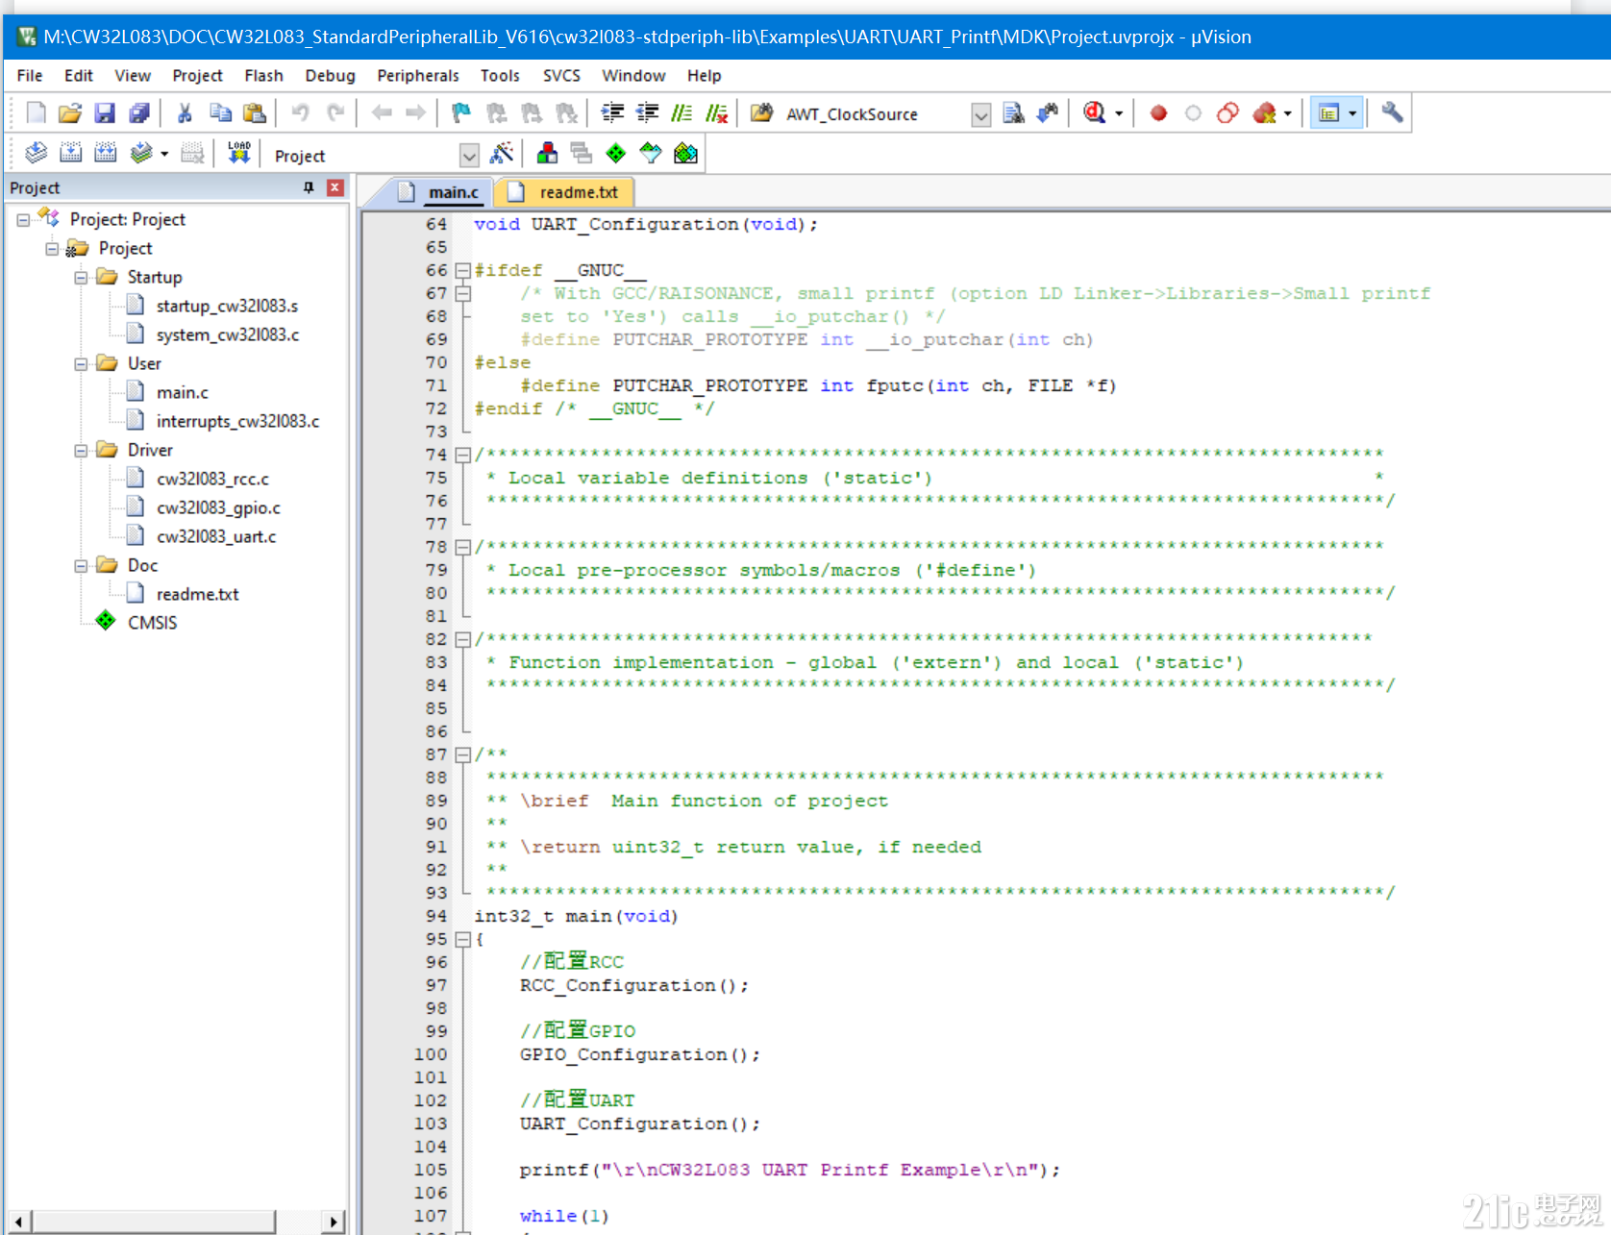Open the Peripherals menu
This screenshot has width=1611, height=1235.
pos(418,75)
